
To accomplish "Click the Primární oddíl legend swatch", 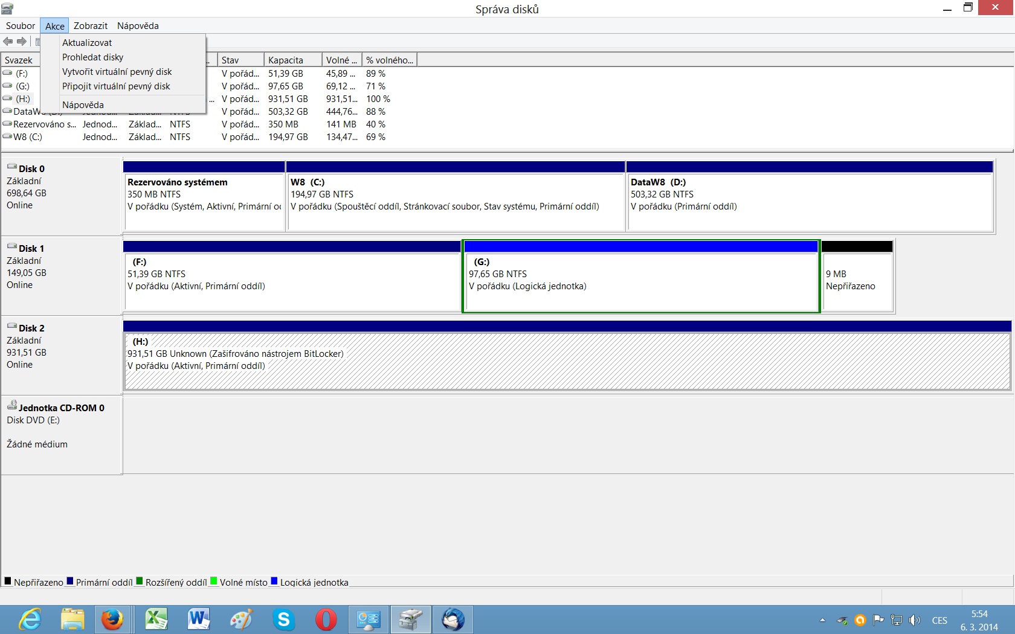I will [70, 581].
